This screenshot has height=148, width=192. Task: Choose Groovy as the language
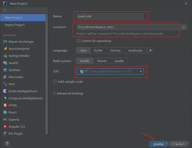[115, 50]
